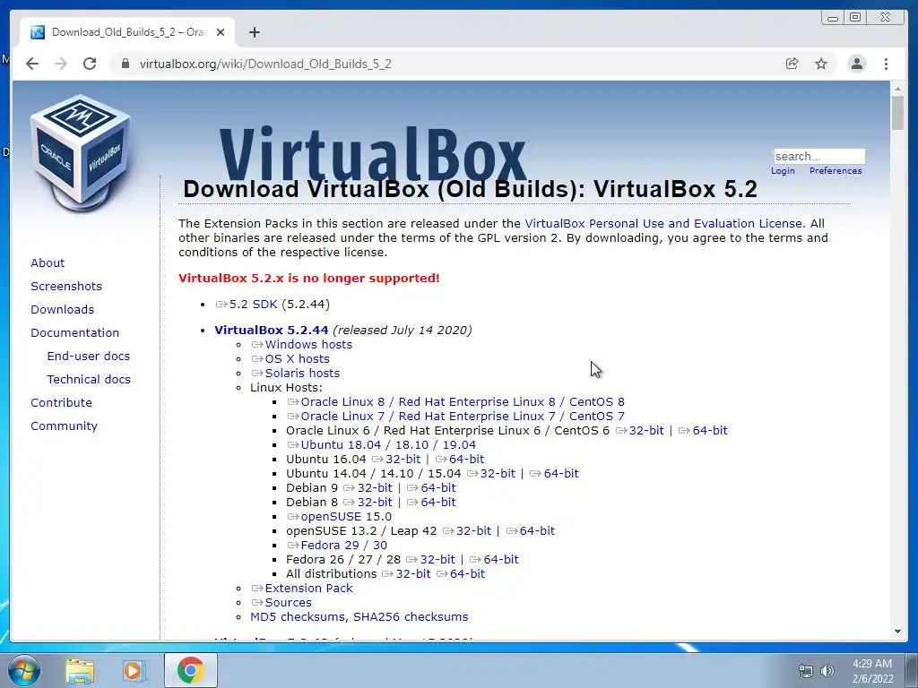Download Oracle Linux 6 32-bit package
Viewport: 918px width, 688px height.
coord(645,431)
